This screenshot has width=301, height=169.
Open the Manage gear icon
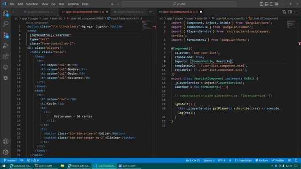click(x=6, y=152)
